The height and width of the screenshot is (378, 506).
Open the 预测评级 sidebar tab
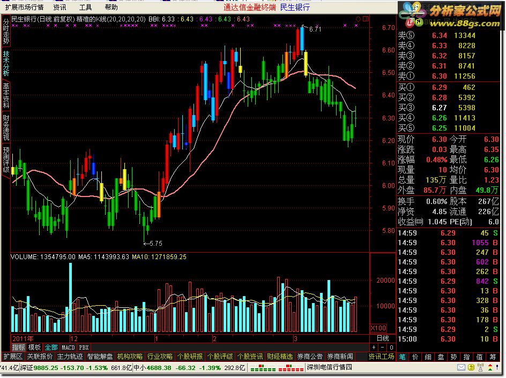(x=6, y=160)
